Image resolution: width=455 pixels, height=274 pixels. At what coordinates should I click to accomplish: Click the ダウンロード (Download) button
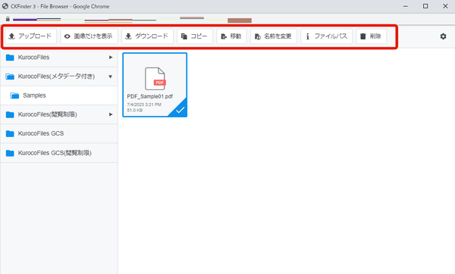pos(147,36)
